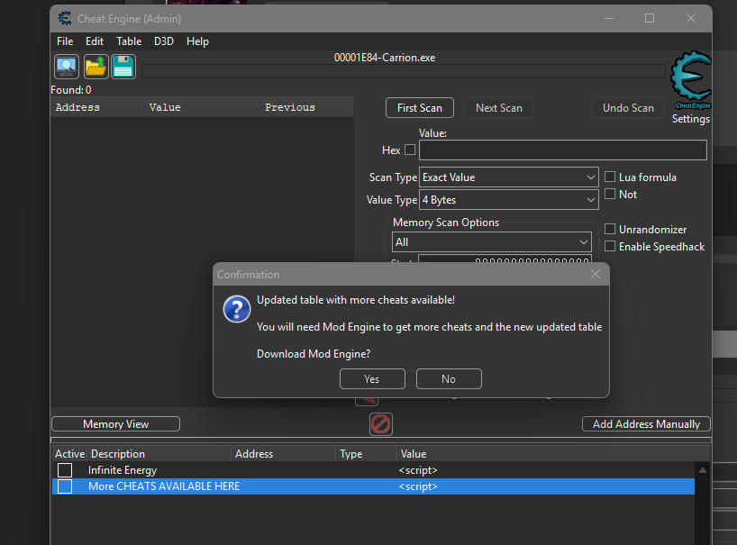737x545 pixels.
Task: Click the open file folder icon
Action: pos(96,67)
